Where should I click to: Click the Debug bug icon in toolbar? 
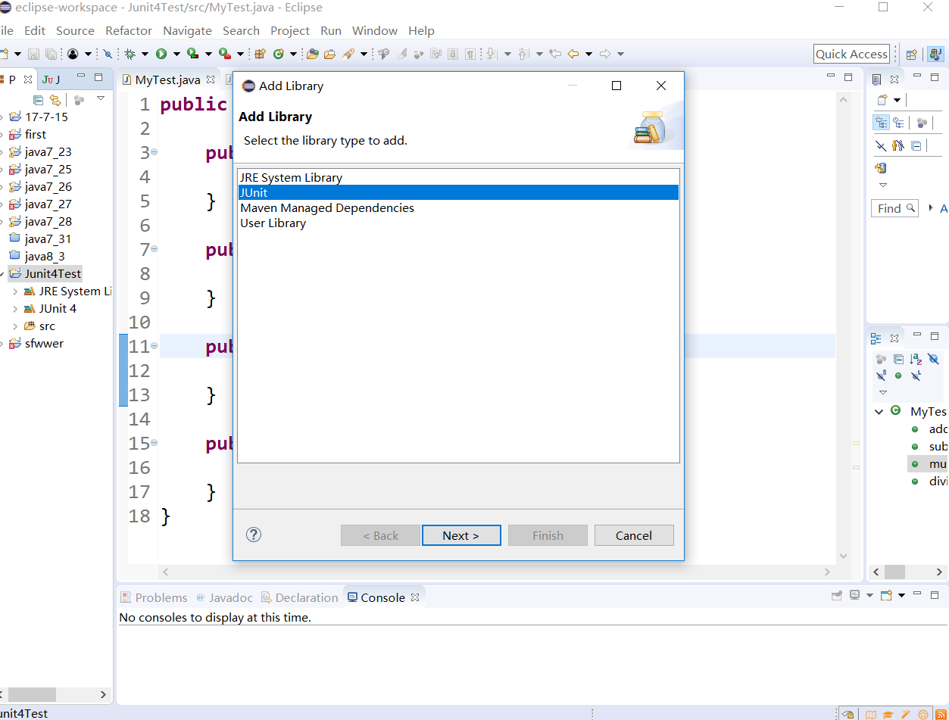(x=130, y=54)
